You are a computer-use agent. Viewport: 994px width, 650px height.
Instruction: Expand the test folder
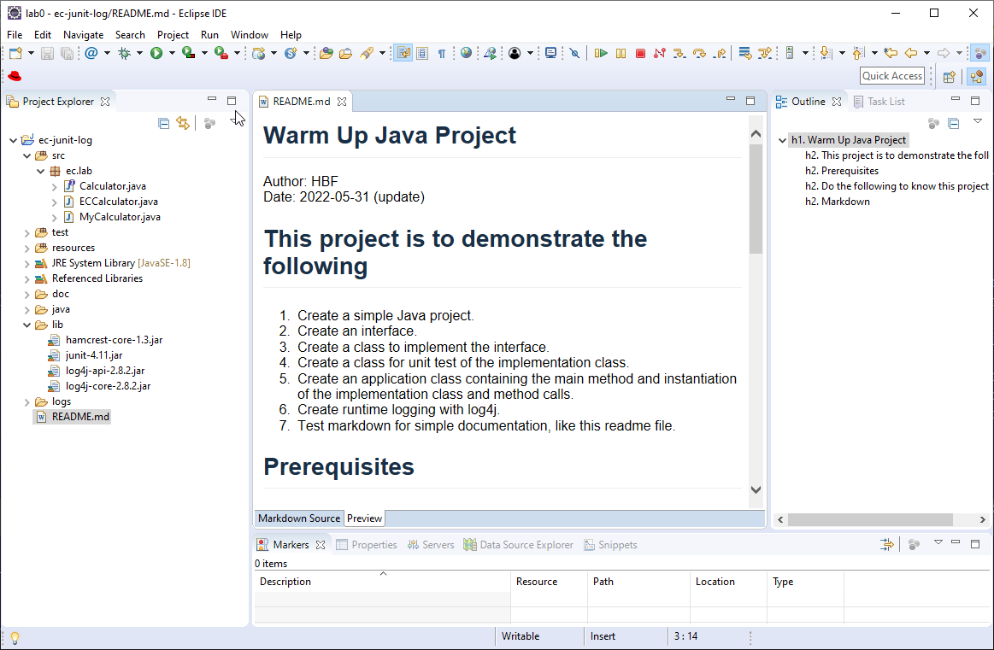pos(26,233)
